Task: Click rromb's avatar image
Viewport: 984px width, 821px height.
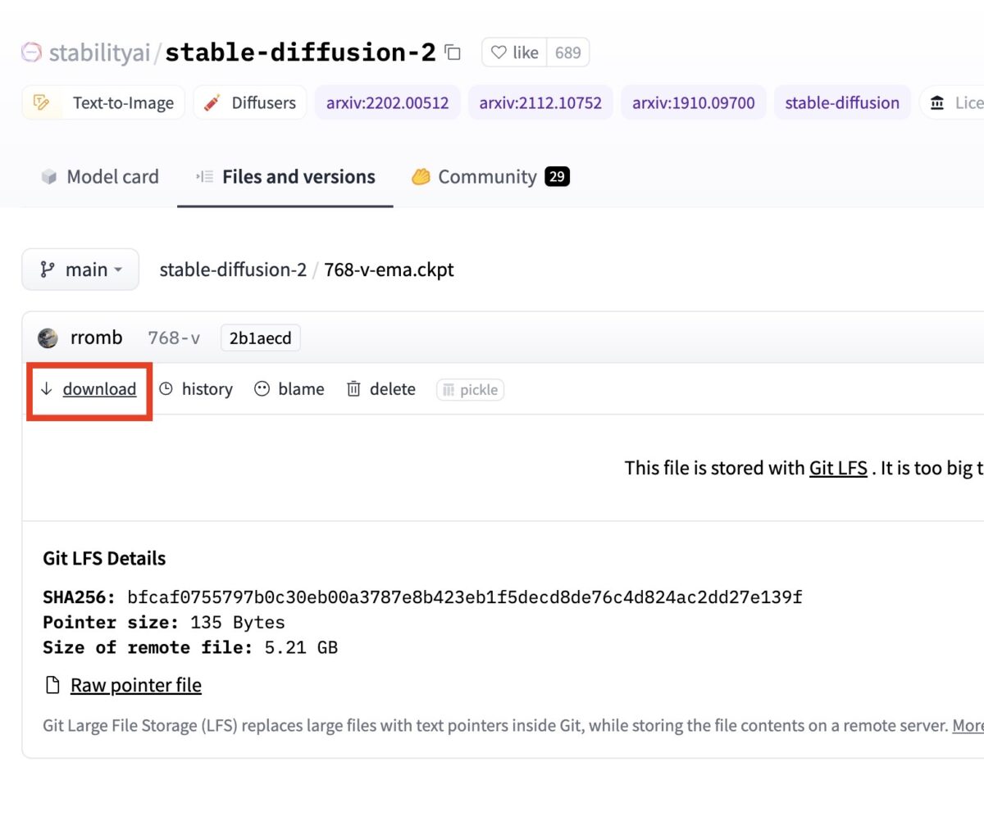Action: pyautogui.click(x=48, y=338)
